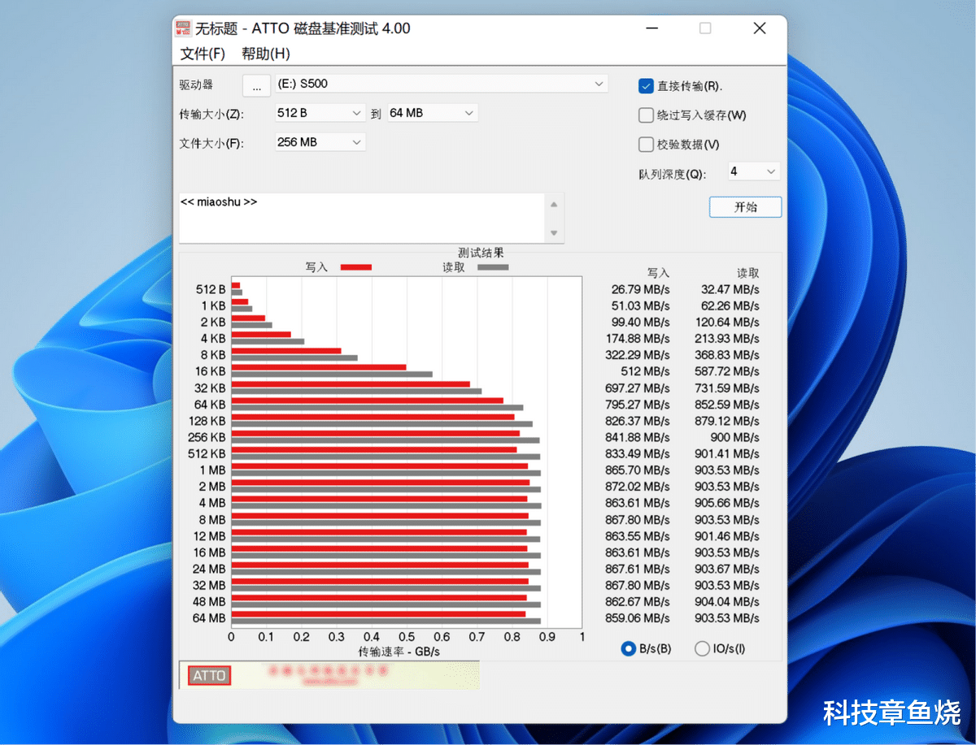Click the 697.27 MB/s write value
This screenshot has height=745, width=976.
638,388
